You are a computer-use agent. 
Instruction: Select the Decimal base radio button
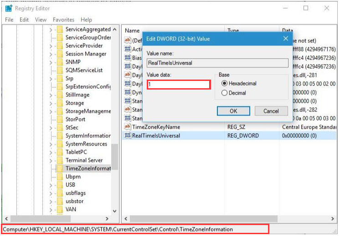[x=224, y=93]
